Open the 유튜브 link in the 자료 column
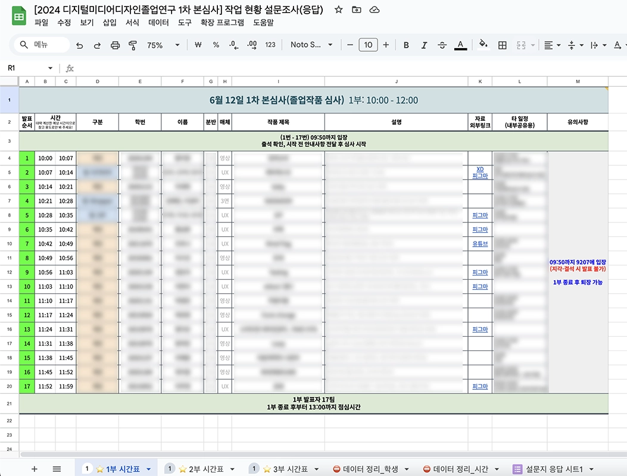This screenshot has height=476, width=627. pyautogui.click(x=479, y=244)
